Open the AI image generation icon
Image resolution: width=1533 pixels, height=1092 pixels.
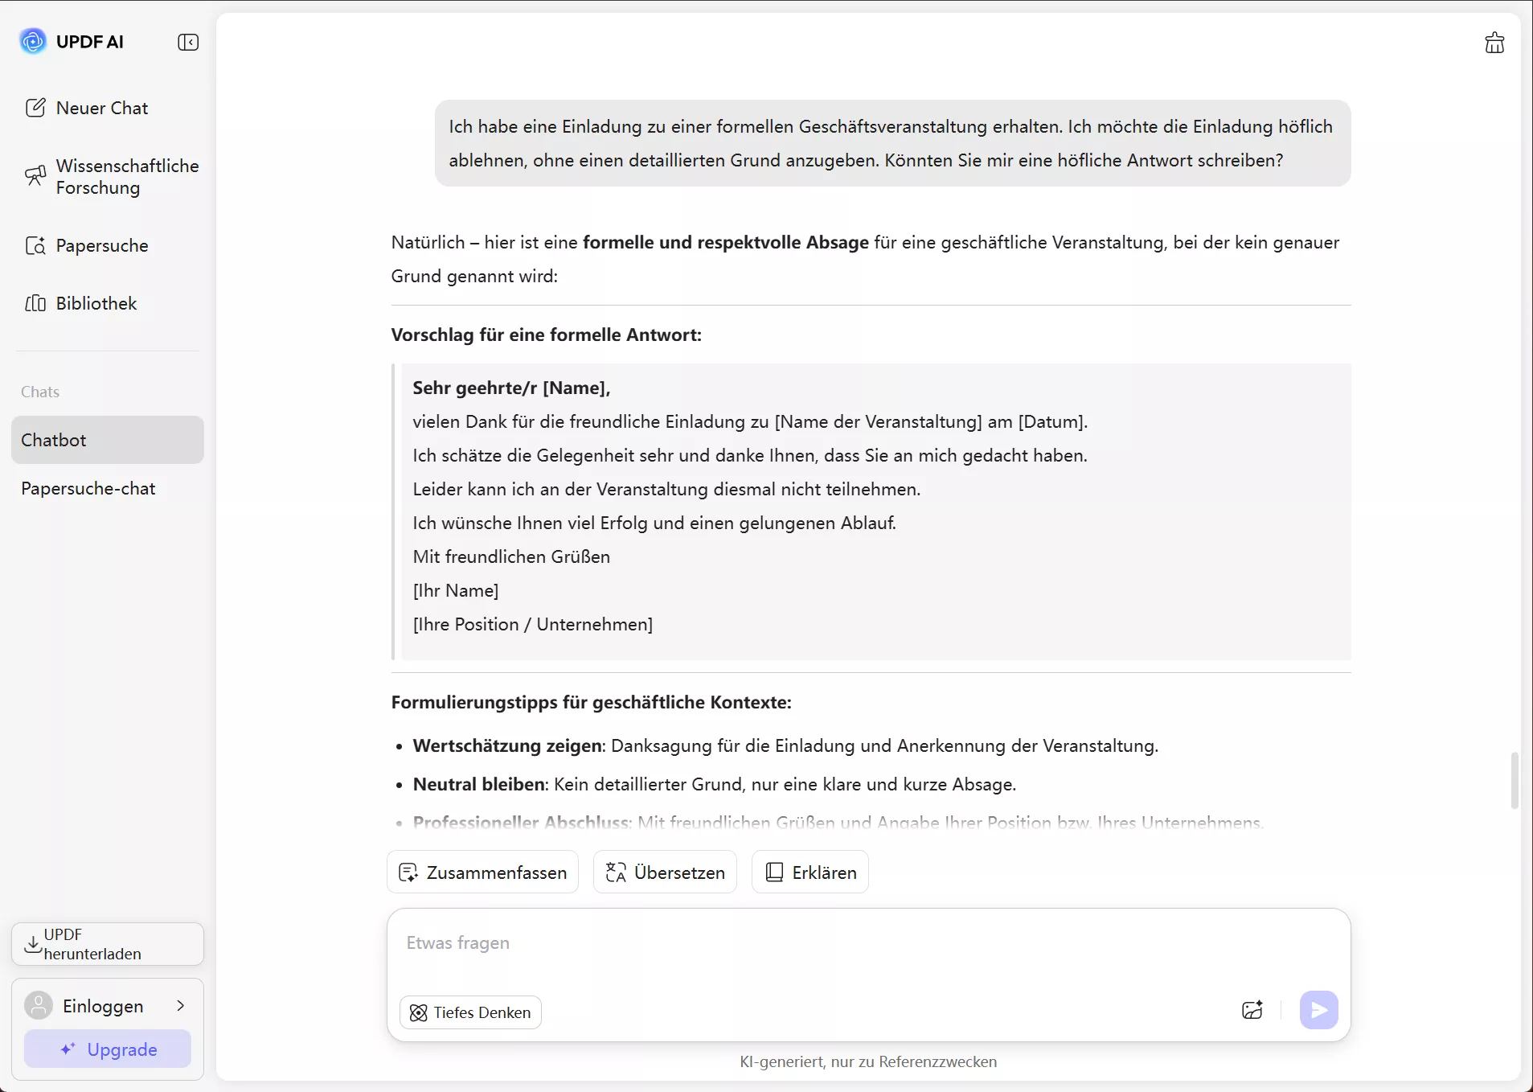pos(1252,1010)
